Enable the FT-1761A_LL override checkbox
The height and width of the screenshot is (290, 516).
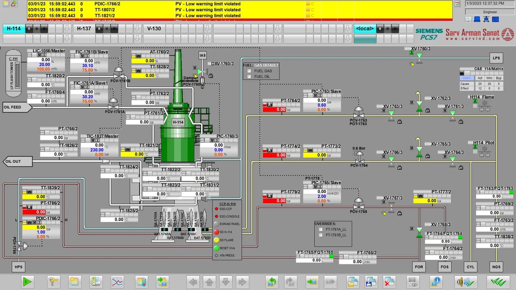(321, 229)
